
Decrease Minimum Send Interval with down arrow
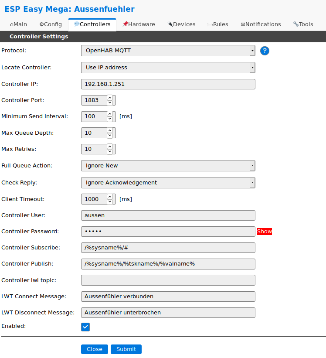pos(110,119)
